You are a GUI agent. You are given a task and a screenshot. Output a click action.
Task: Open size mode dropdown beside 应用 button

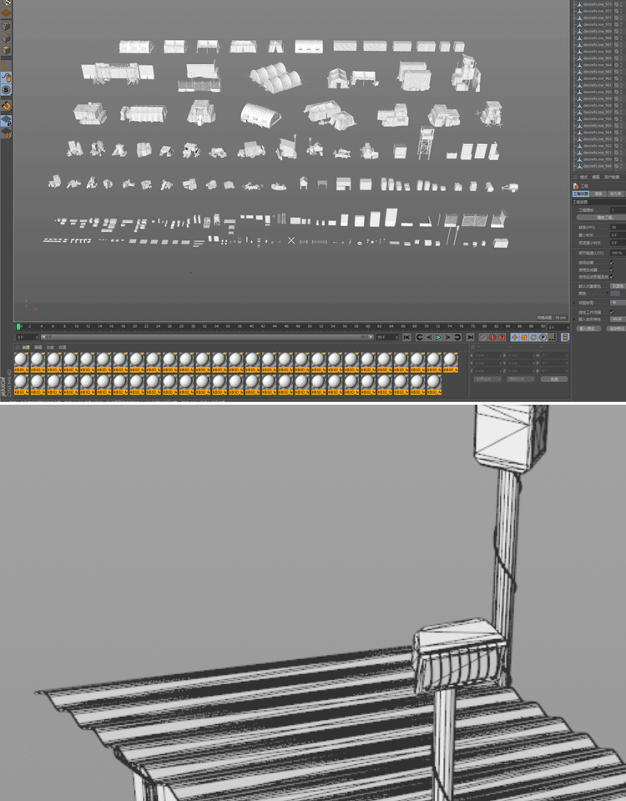(x=520, y=379)
